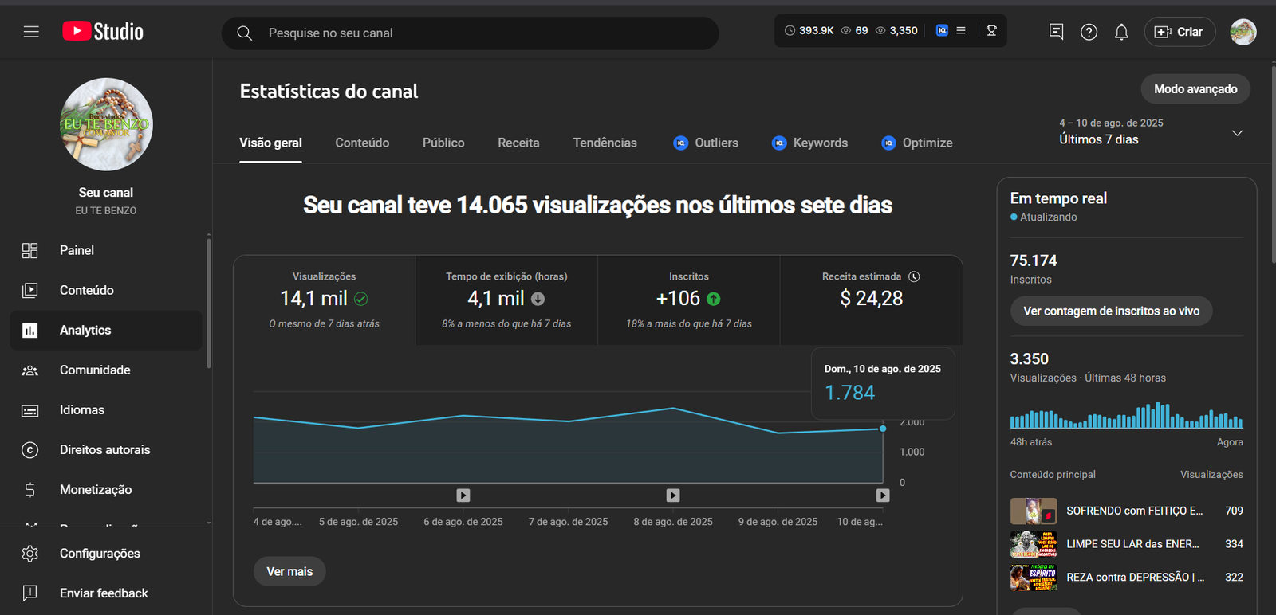Click the Ver mais button
The image size is (1276, 615).
[289, 571]
